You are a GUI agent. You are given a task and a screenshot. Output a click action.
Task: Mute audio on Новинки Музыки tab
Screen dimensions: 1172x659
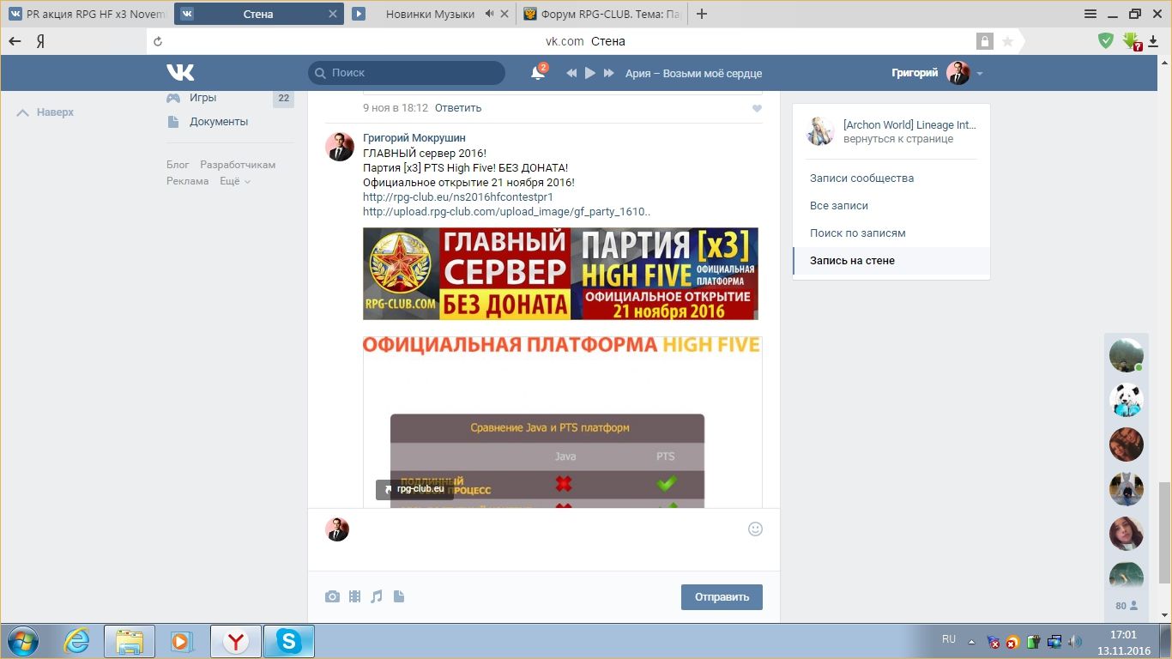489,14
